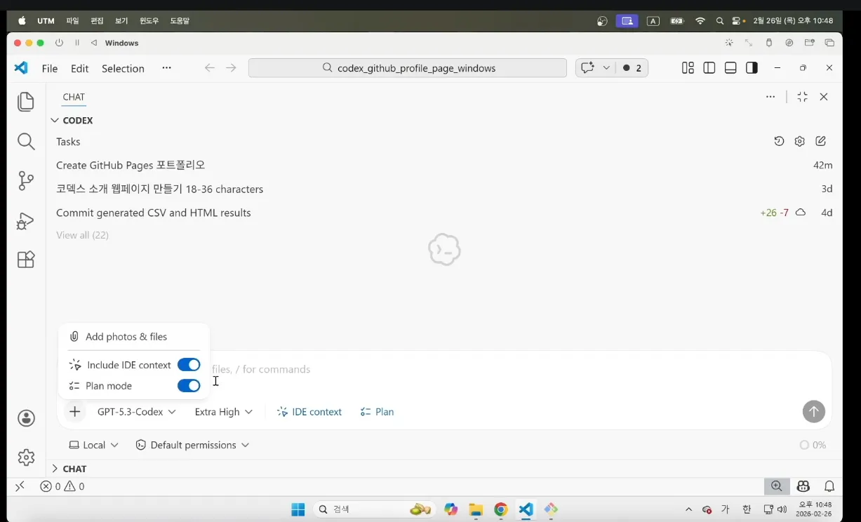Screen dimensions: 861x522
Task: Switch to the CHAT tab
Action: tap(74, 97)
